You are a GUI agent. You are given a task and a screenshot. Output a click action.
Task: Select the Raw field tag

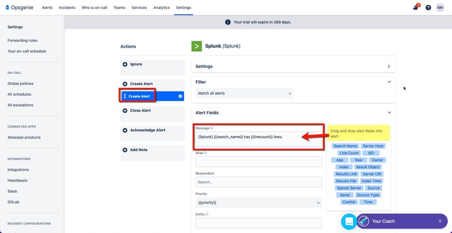(359, 160)
